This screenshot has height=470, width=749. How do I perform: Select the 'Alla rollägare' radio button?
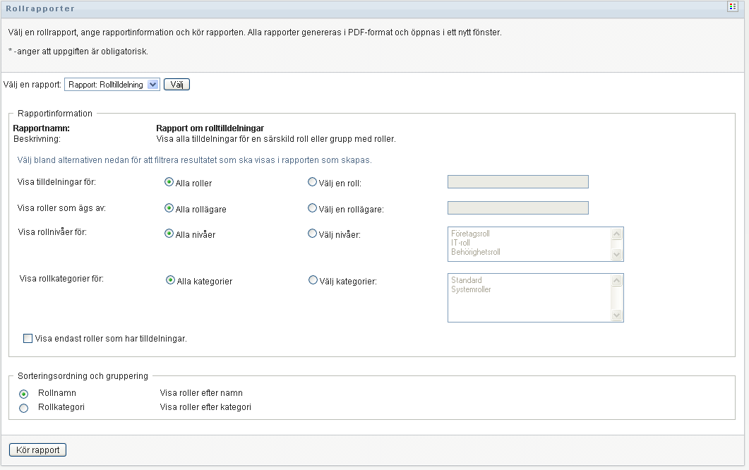click(x=169, y=208)
